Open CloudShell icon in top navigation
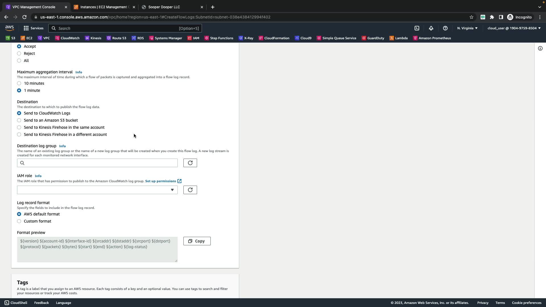 point(417,28)
